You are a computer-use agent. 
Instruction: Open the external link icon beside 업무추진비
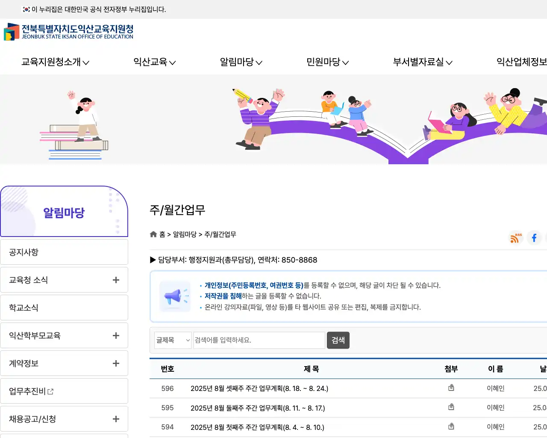(x=50, y=391)
